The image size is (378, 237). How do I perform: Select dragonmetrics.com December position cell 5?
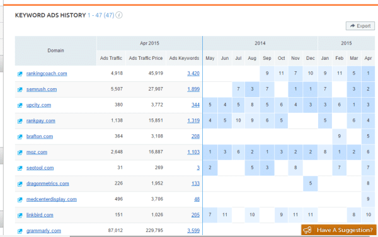[310, 183]
